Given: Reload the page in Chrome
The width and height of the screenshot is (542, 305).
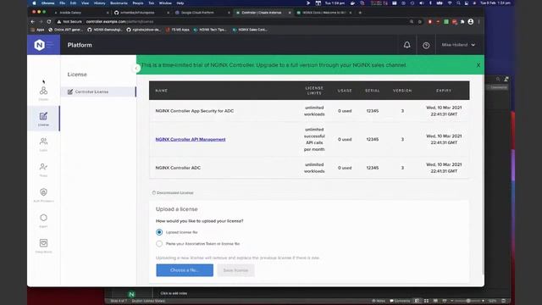Looking at the screenshot, I should pyautogui.click(x=49, y=21).
